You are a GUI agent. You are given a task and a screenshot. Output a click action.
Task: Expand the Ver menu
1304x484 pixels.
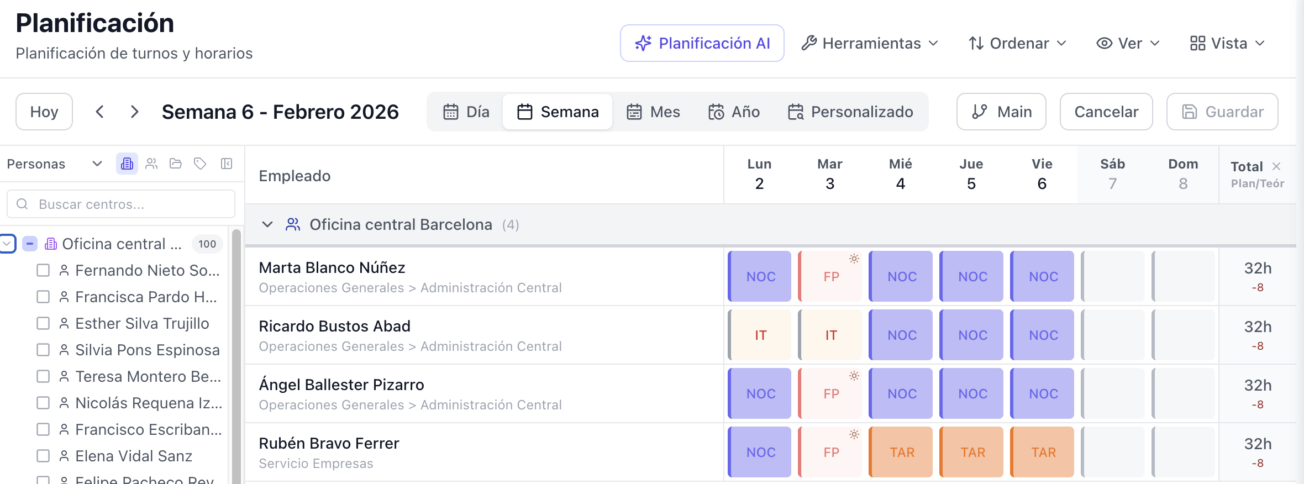pyautogui.click(x=1127, y=43)
